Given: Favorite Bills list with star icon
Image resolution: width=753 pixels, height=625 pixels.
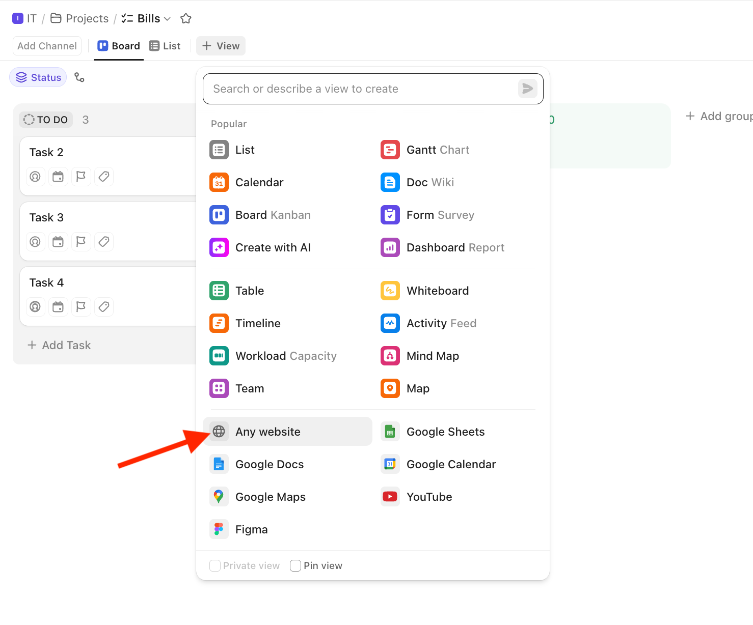Looking at the screenshot, I should click(x=186, y=18).
